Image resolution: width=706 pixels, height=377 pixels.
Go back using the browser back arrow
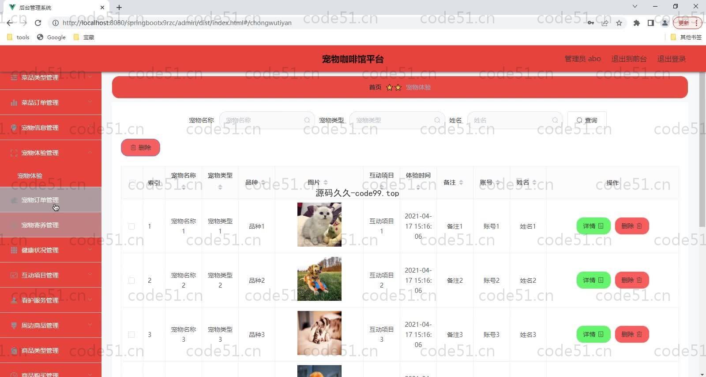[x=10, y=23]
